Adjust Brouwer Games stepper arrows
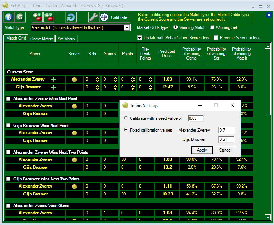 [x=115, y=87]
